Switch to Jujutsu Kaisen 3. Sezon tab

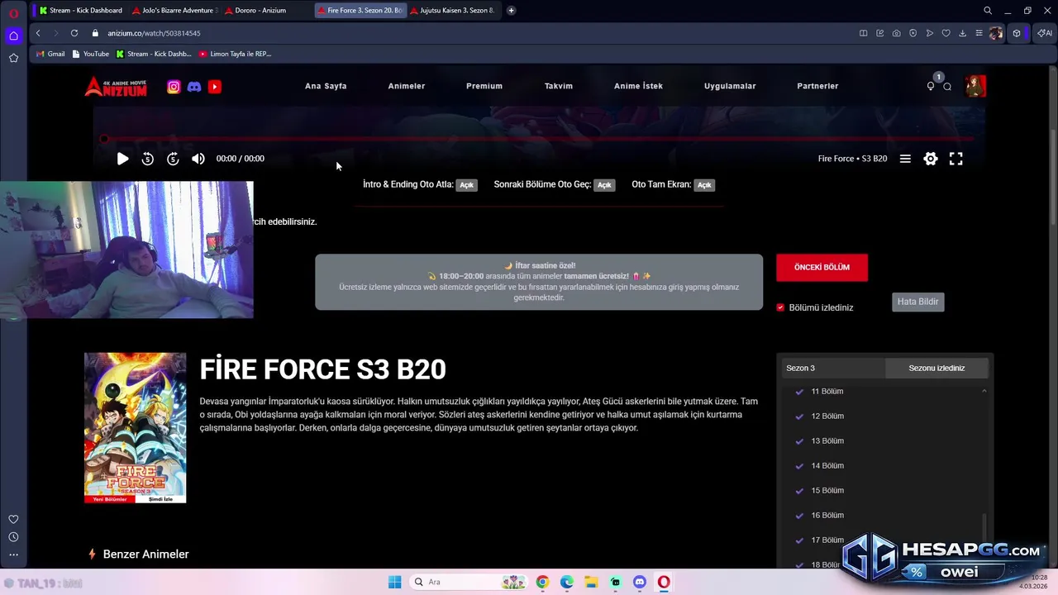click(x=453, y=11)
